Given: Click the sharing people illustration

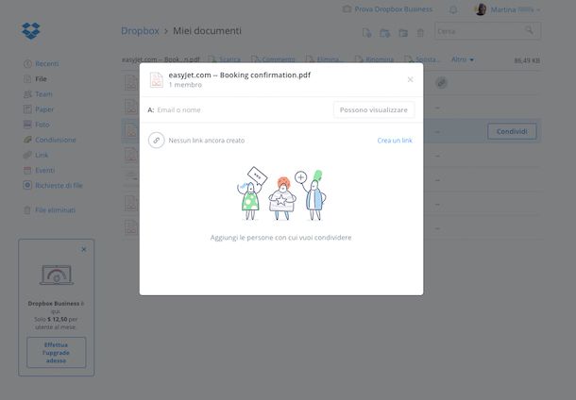Looking at the screenshot, I should [x=281, y=193].
